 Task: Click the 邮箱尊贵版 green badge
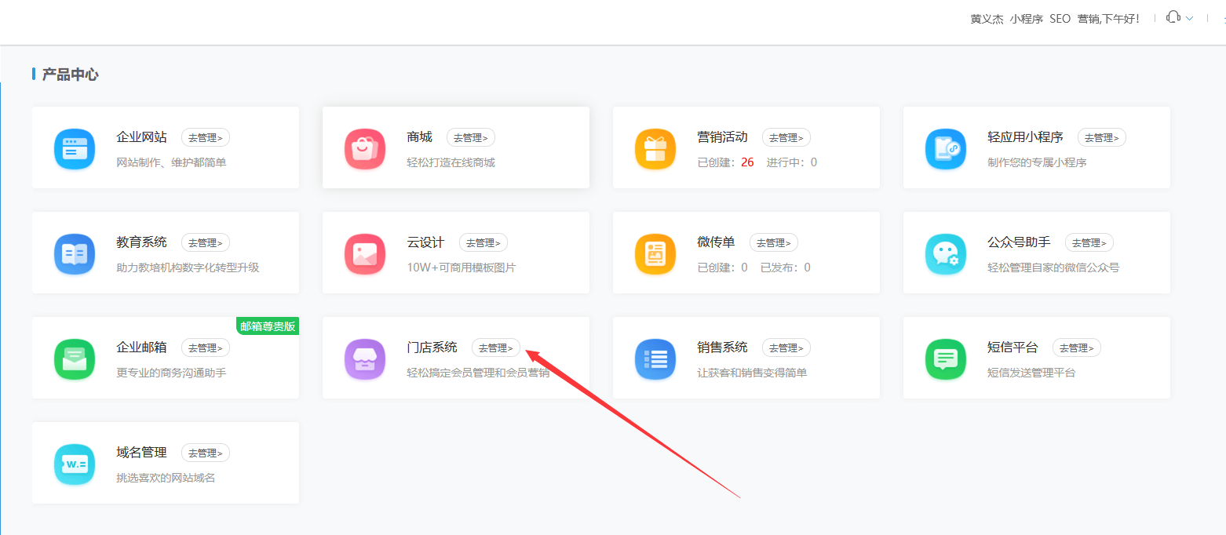click(x=268, y=326)
